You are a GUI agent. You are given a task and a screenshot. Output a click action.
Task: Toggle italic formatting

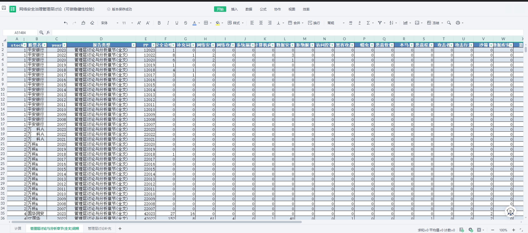click(x=168, y=23)
